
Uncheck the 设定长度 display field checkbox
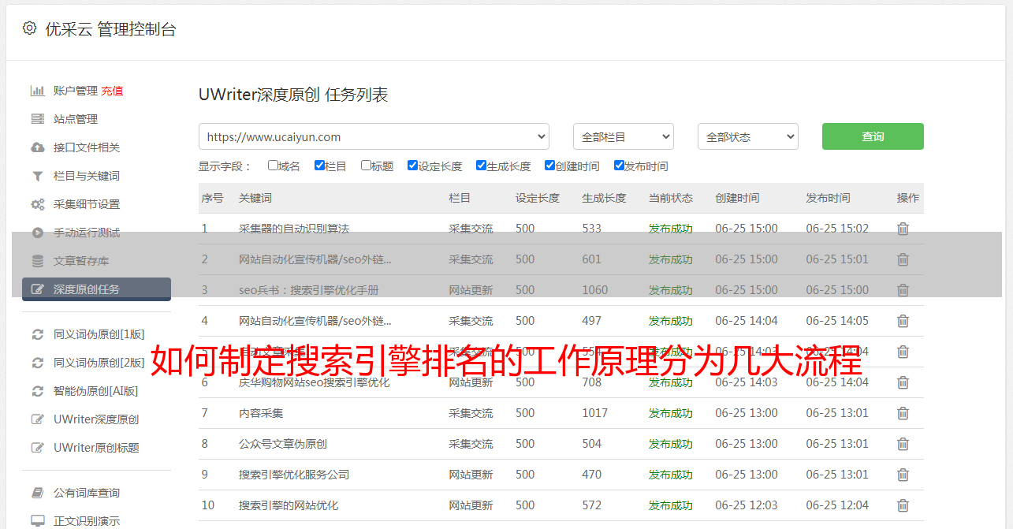(x=412, y=166)
